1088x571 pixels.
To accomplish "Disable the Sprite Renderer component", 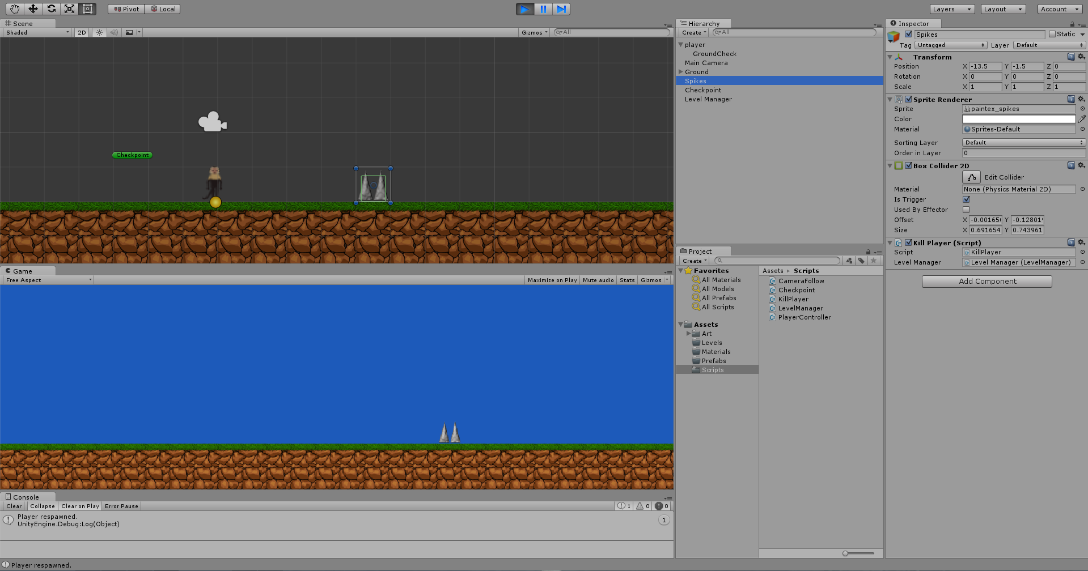I will tap(908, 99).
